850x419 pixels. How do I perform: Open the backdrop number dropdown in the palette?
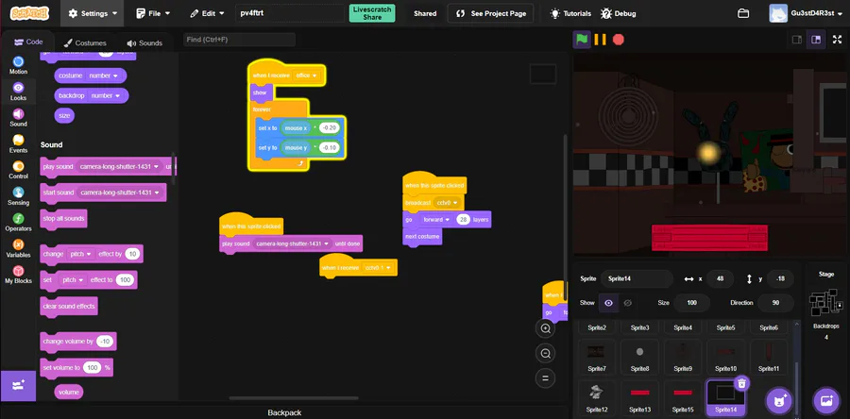(106, 96)
